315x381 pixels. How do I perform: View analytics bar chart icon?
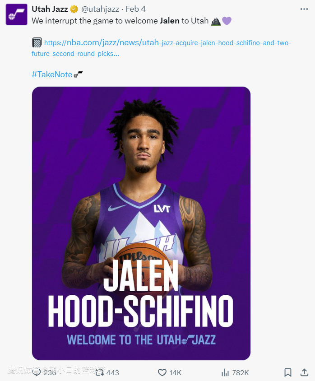pos(225,372)
